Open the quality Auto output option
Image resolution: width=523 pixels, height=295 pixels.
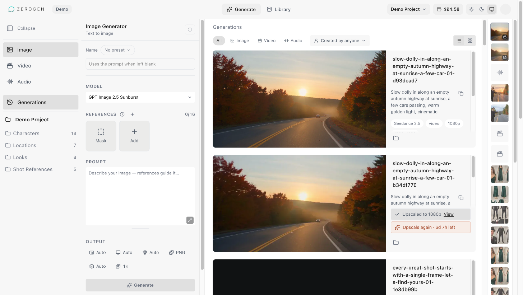pos(151,253)
